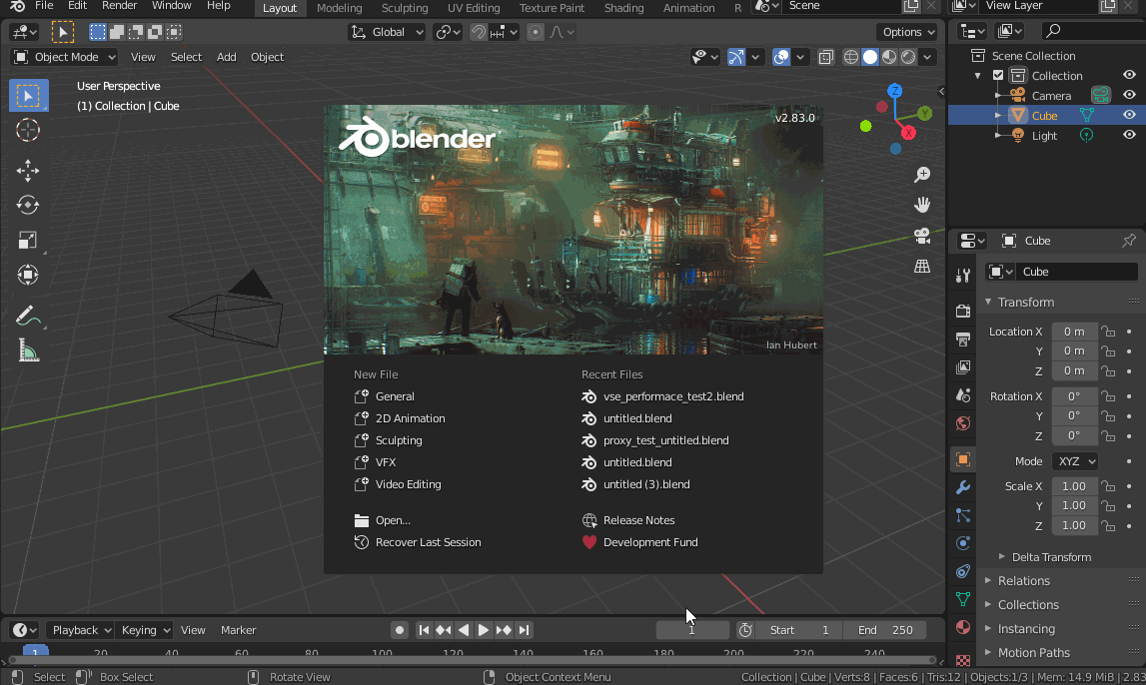Switch to the Sculpting workspace tab

click(x=405, y=8)
